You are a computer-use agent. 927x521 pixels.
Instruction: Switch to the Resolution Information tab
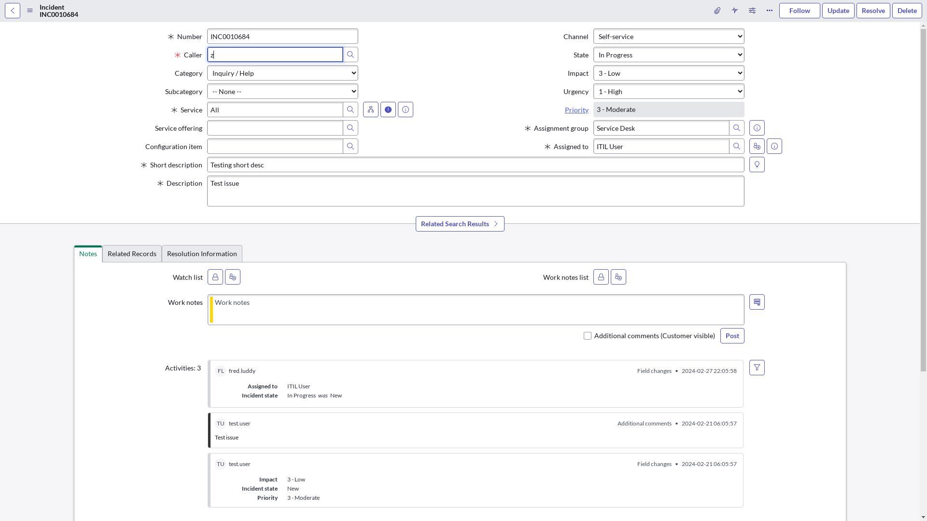202,254
